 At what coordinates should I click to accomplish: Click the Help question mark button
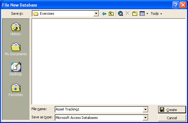tap(176, 5)
